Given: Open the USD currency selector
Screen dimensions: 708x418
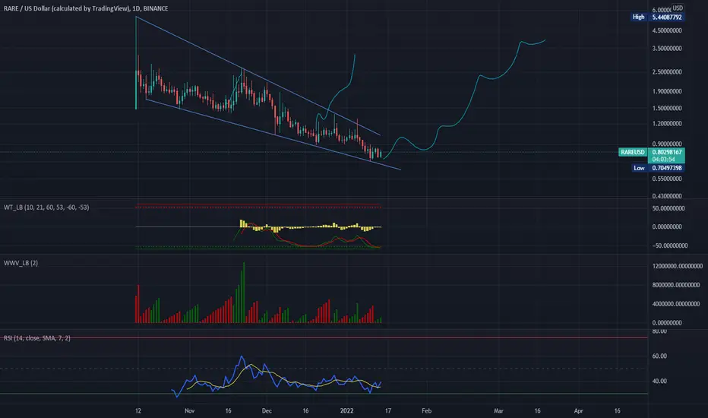Looking at the screenshot, I should (678, 8).
